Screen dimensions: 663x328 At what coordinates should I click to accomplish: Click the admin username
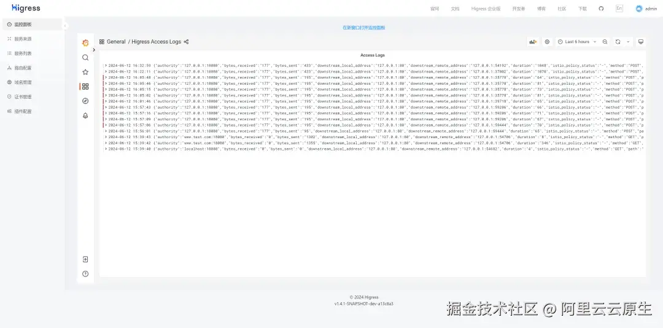[x=651, y=9]
